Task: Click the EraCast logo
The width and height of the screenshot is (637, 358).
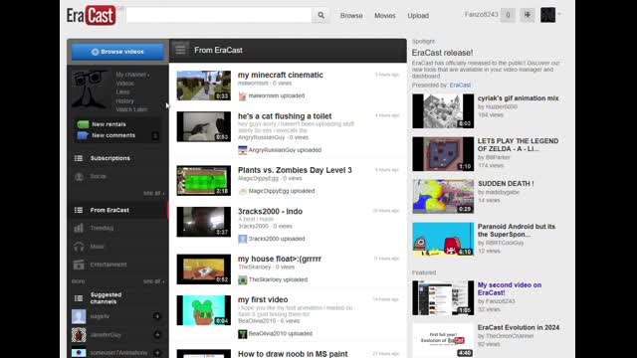Action: click(92, 16)
